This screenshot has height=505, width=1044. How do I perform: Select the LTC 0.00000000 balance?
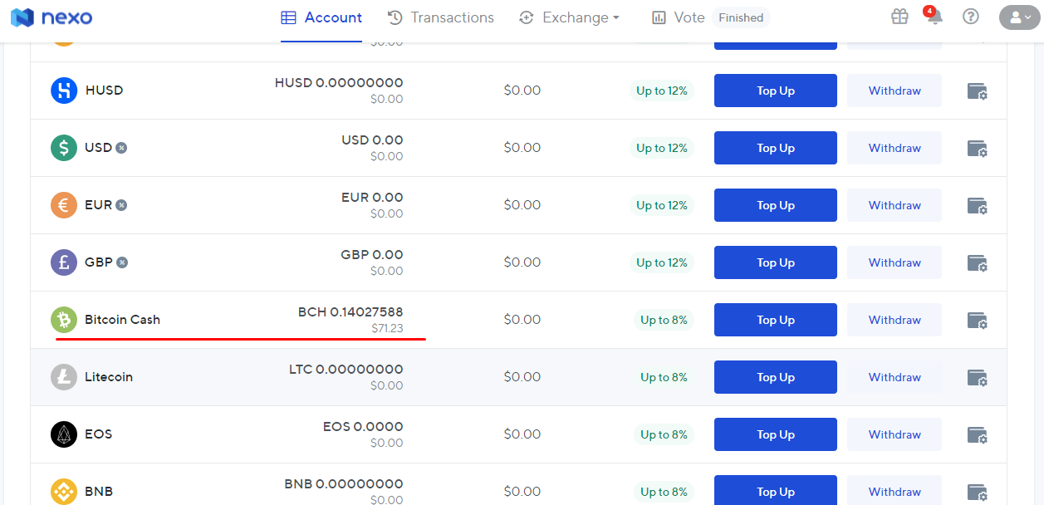coord(346,370)
